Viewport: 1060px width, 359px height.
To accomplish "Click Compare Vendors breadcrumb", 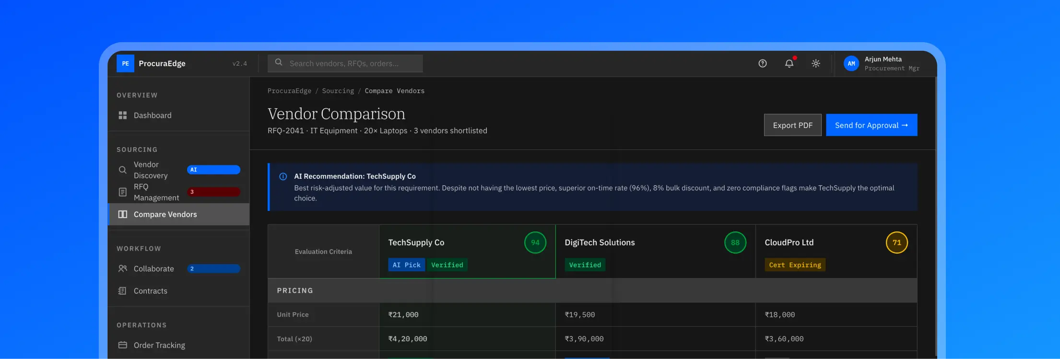I will pos(394,91).
